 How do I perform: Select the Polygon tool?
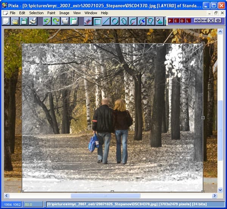124,22
